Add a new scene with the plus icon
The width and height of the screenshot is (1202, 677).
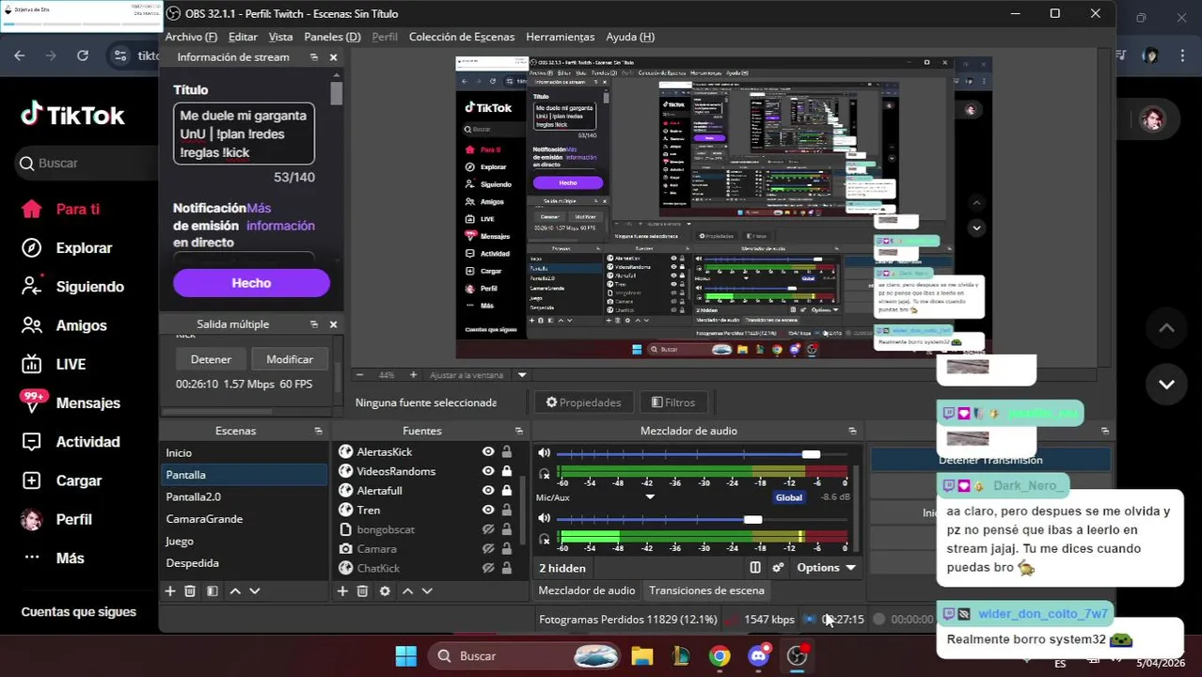point(170,591)
